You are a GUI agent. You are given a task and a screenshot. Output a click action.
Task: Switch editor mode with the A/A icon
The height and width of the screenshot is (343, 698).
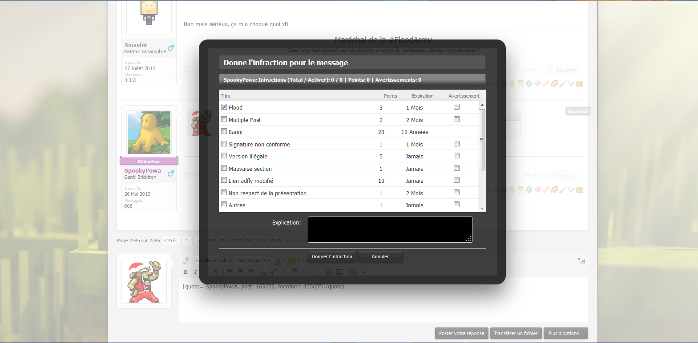[x=581, y=260]
